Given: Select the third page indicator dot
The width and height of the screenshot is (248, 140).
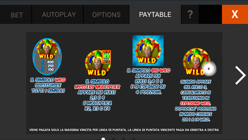Looking at the screenshot, I should tap(124, 139).
